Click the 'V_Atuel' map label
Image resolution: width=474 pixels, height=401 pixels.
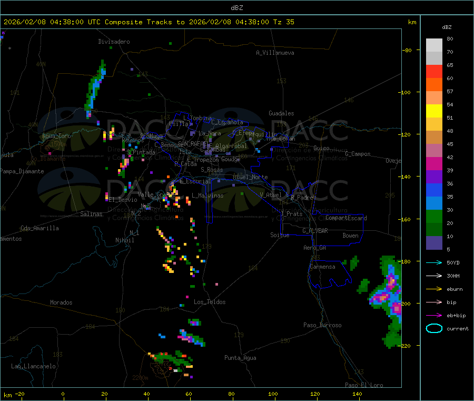tap(271, 195)
